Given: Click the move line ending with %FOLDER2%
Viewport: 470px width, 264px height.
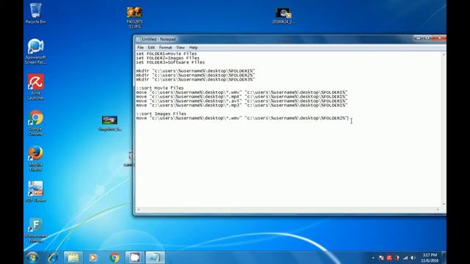Looking at the screenshot, I should tap(242, 118).
